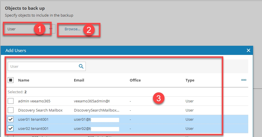Click the magnifier search icon
Screen dimensions: 262x137
[81, 66]
